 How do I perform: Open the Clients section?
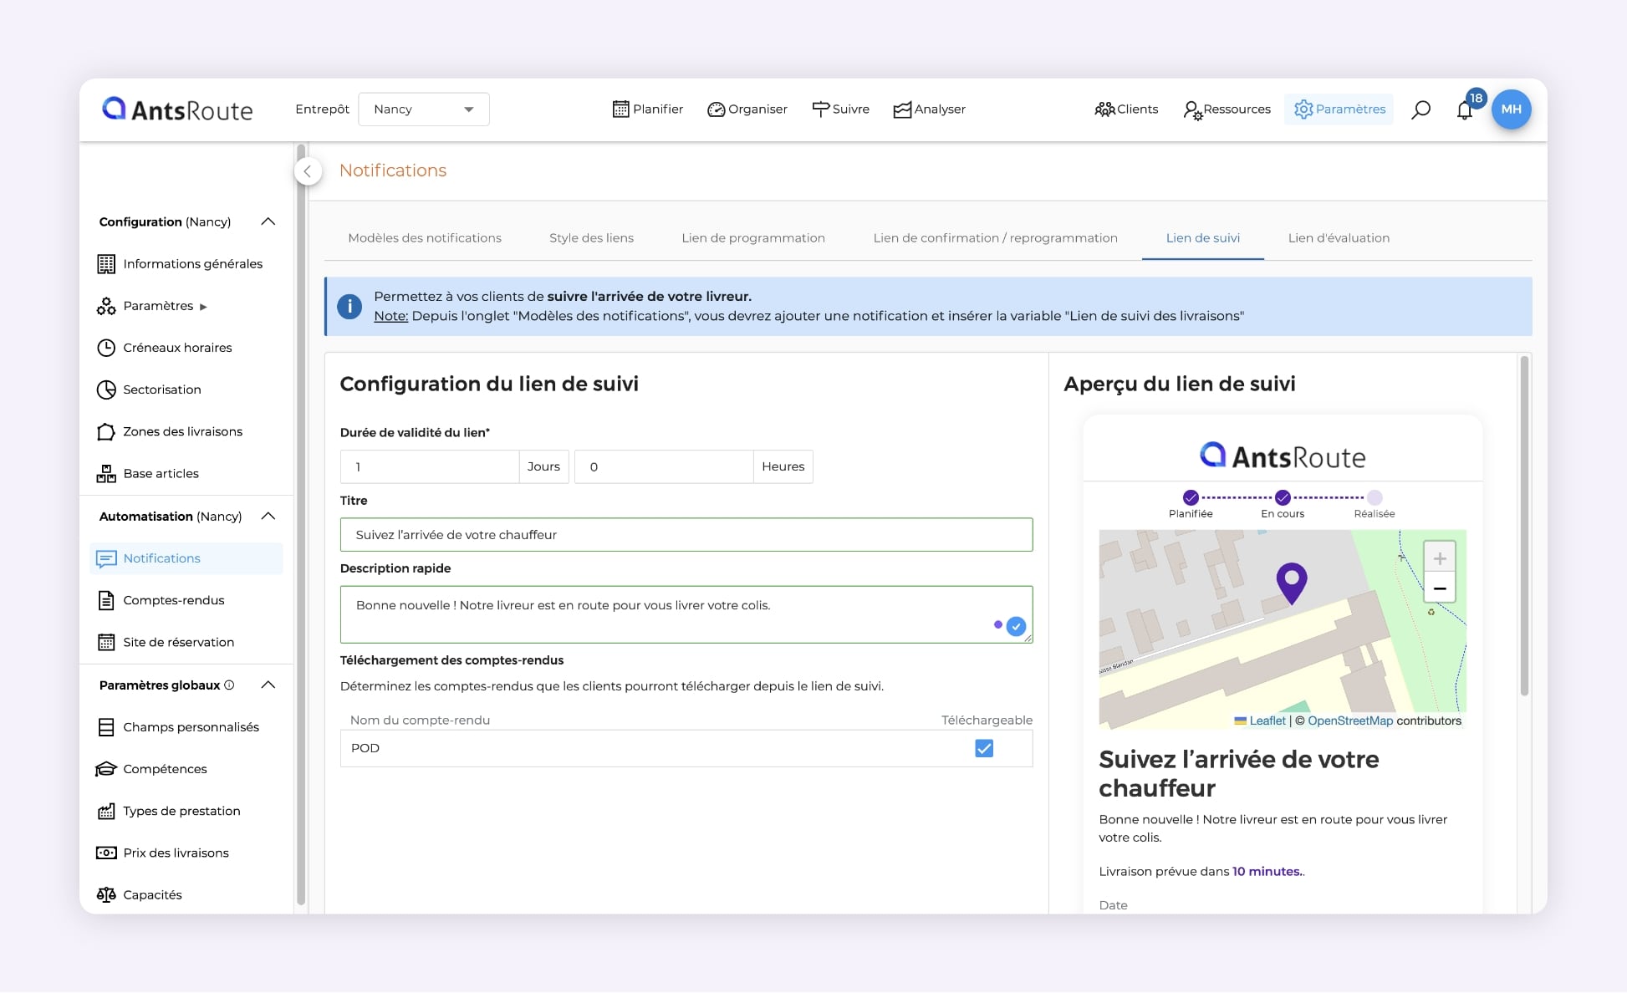pos(1125,109)
